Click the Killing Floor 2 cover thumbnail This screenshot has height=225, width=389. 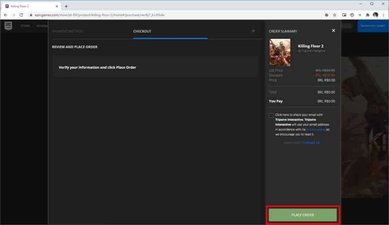tap(280, 52)
